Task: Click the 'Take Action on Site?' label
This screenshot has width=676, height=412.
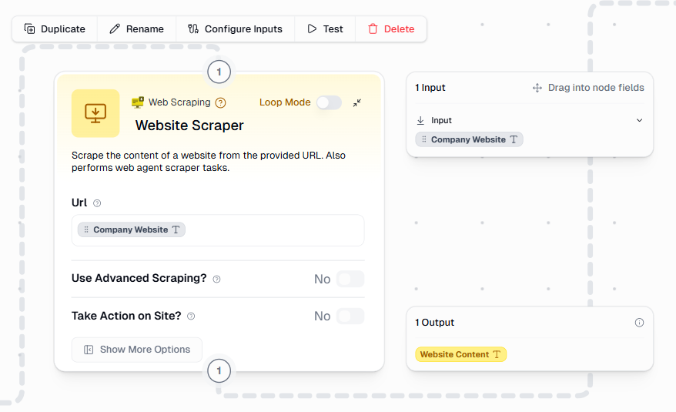Action: [126, 316]
